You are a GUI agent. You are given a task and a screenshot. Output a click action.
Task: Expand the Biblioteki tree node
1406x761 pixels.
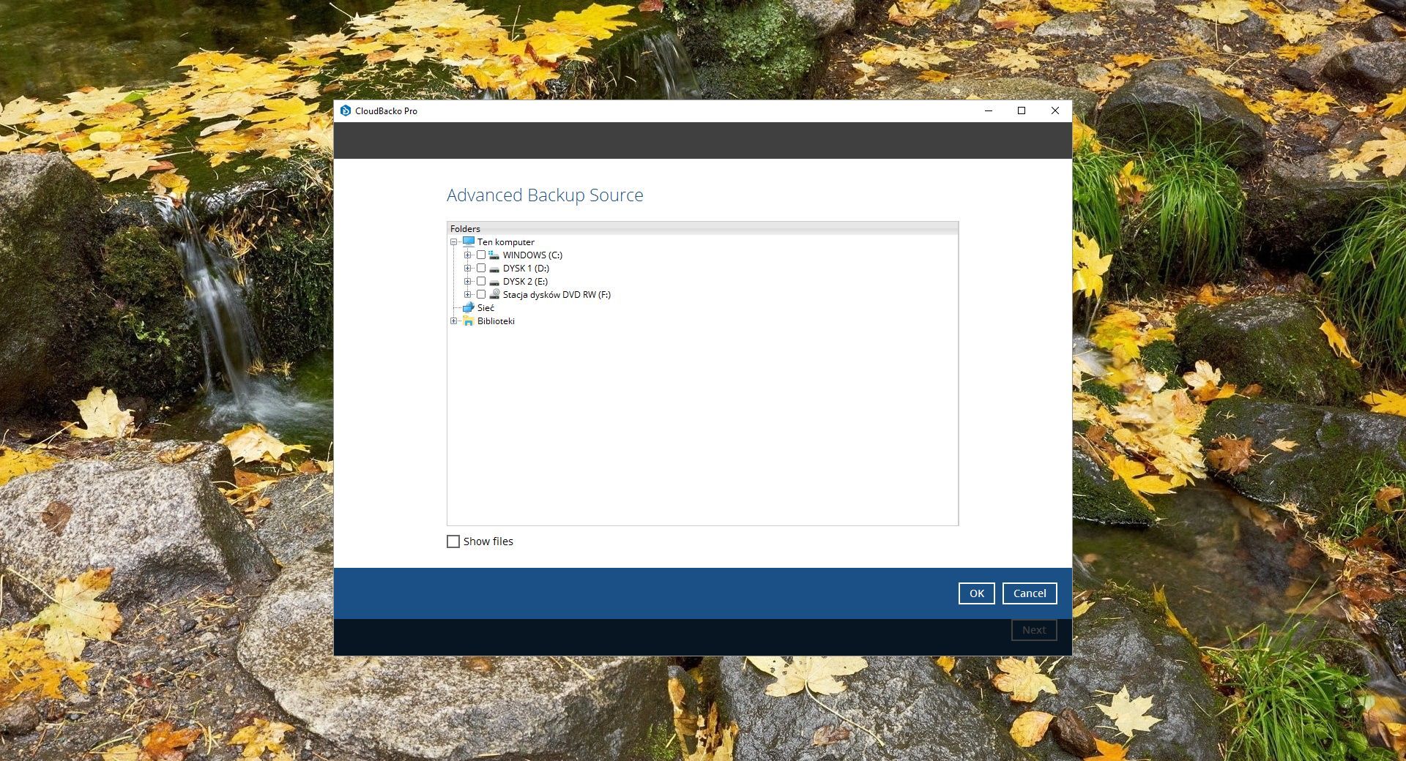[x=454, y=320]
